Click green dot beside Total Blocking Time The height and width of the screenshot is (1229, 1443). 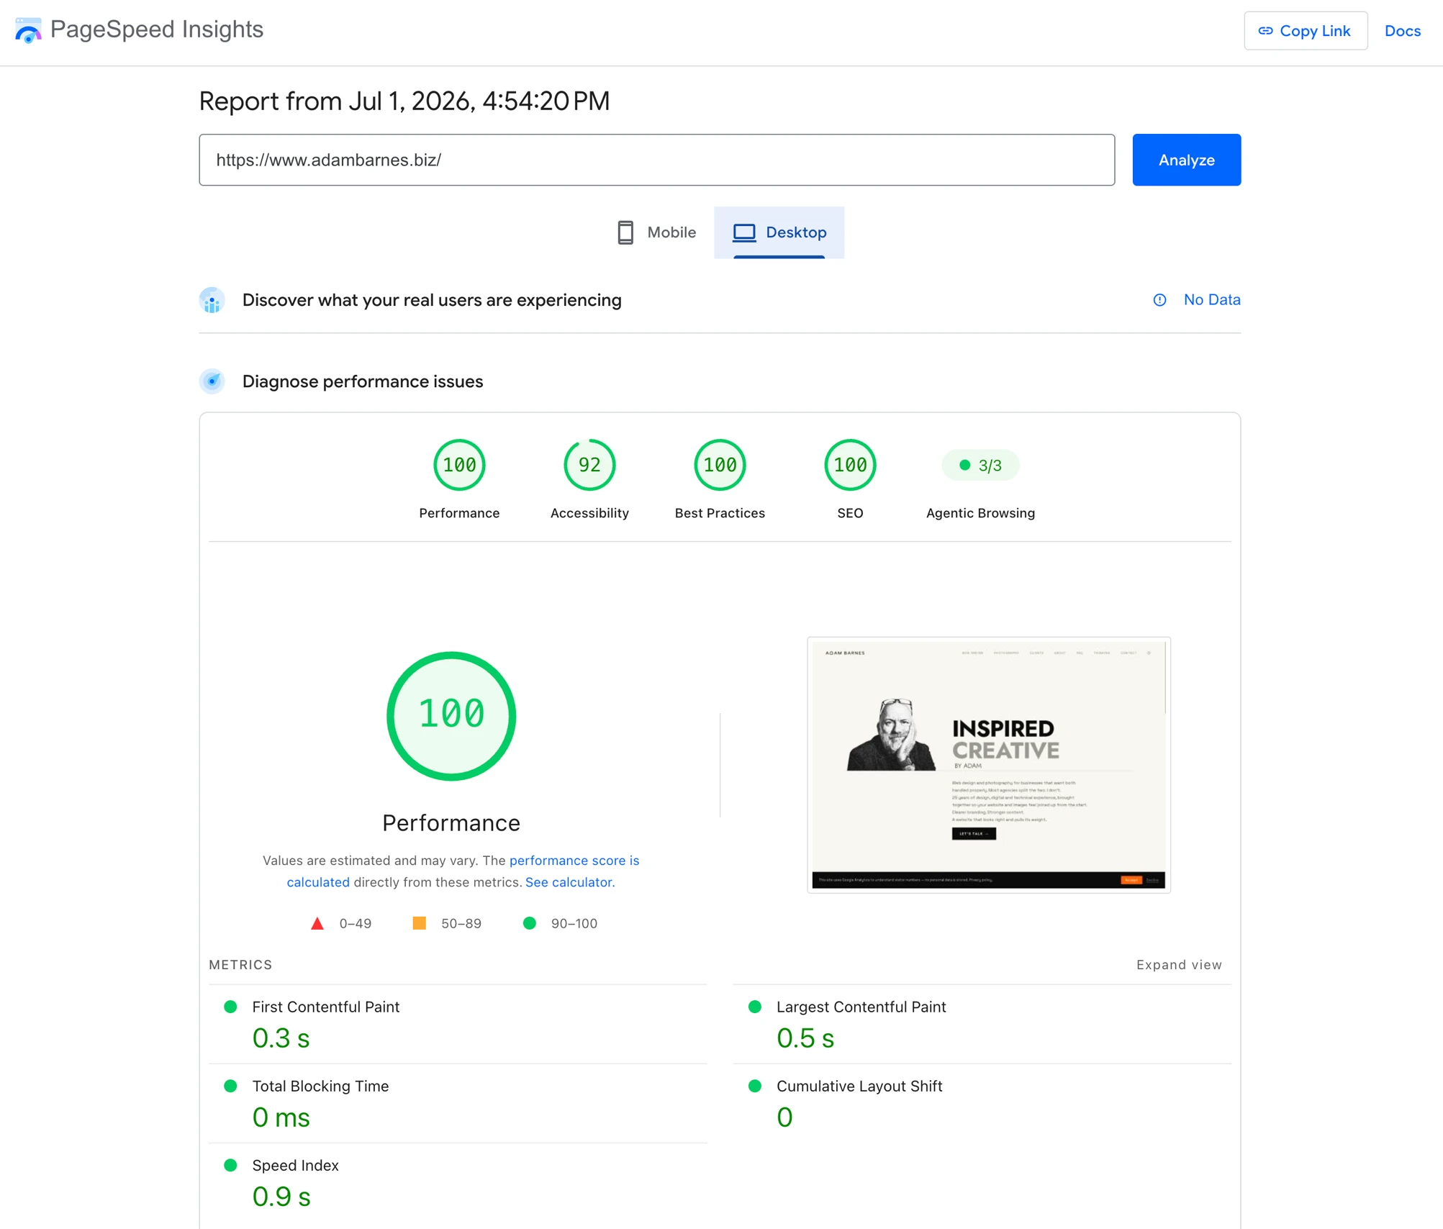pos(230,1086)
